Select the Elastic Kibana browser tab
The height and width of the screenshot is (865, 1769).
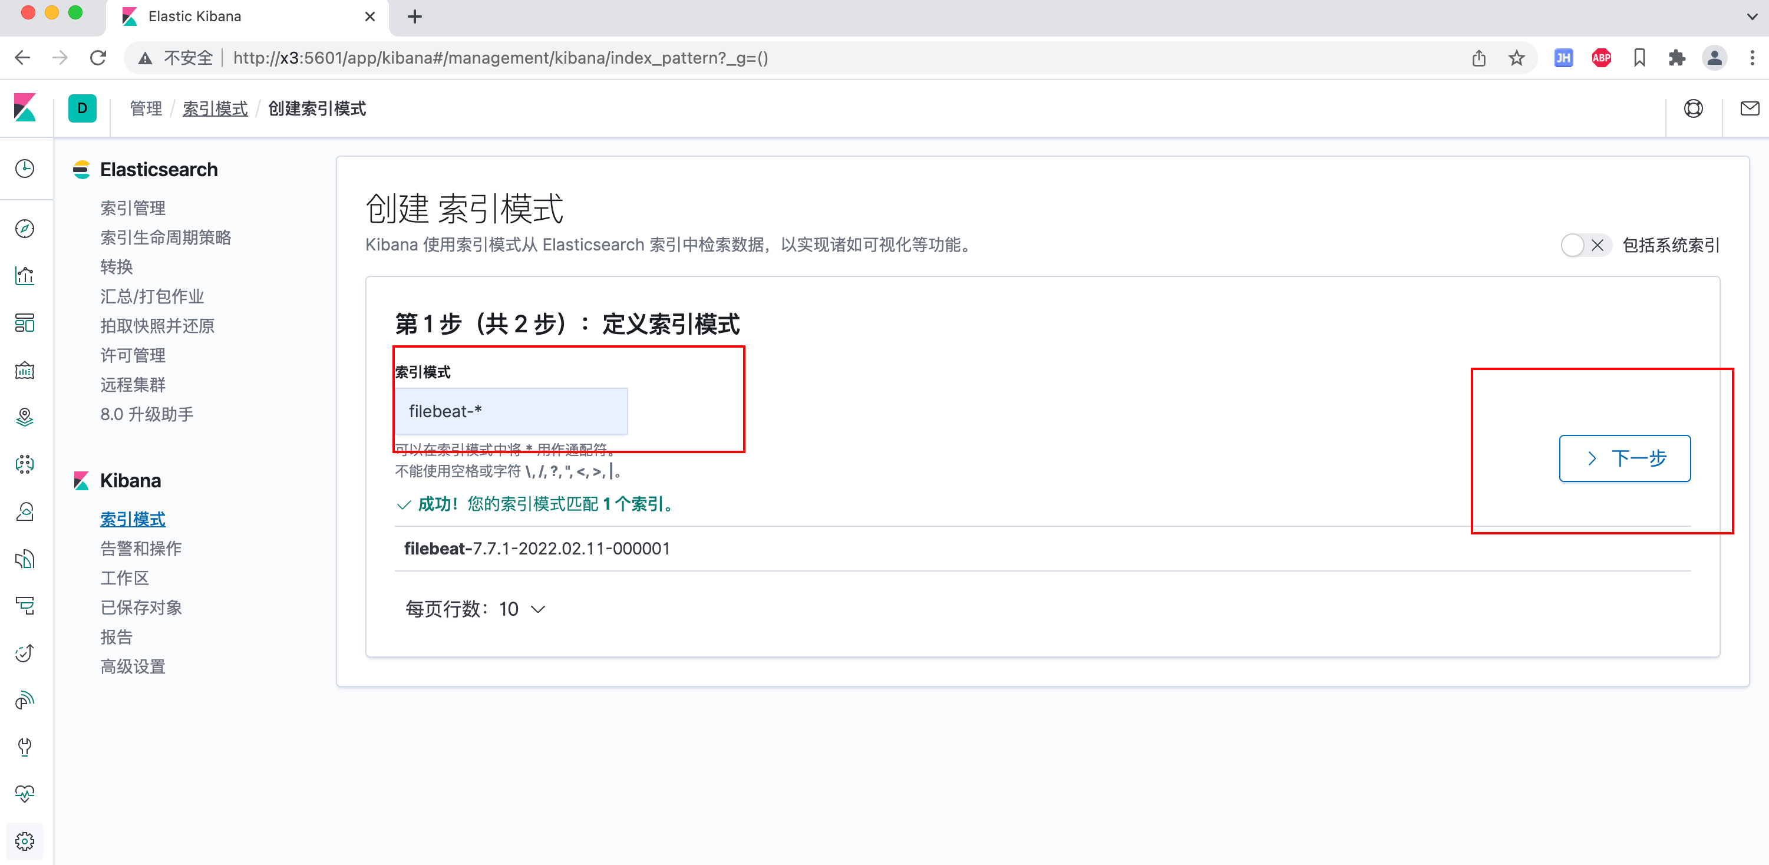pos(247,16)
